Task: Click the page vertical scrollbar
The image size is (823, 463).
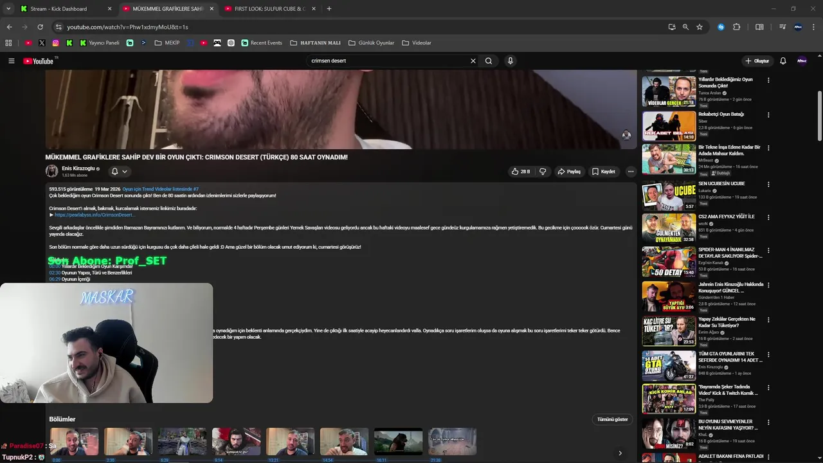Action: point(820,116)
